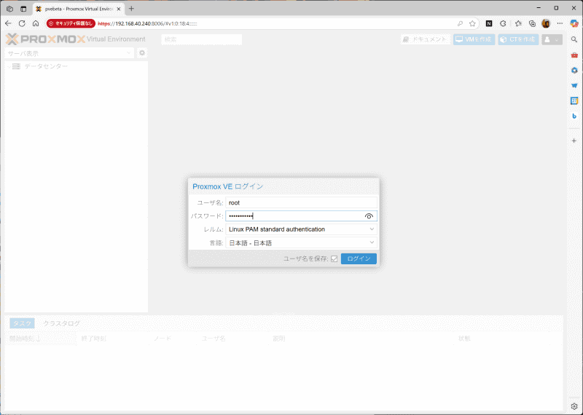Open the user account menu button
This screenshot has height=415, width=583.
click(552, 39)
